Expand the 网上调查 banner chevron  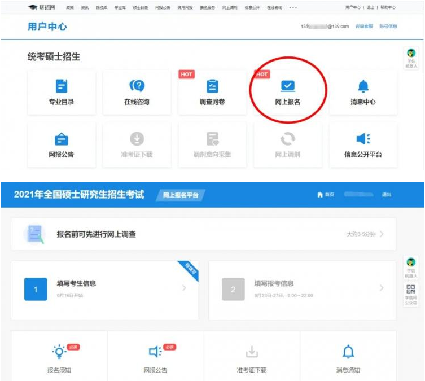click(382, 234)
